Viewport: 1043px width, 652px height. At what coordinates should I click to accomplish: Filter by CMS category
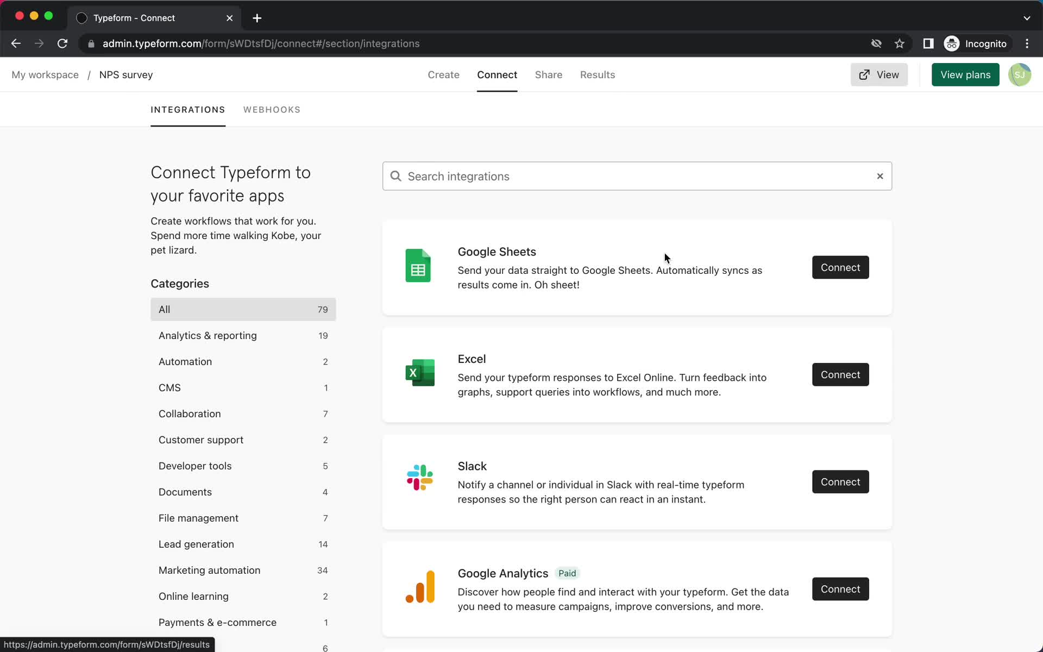pyautogui.click(x=243, y=387)
